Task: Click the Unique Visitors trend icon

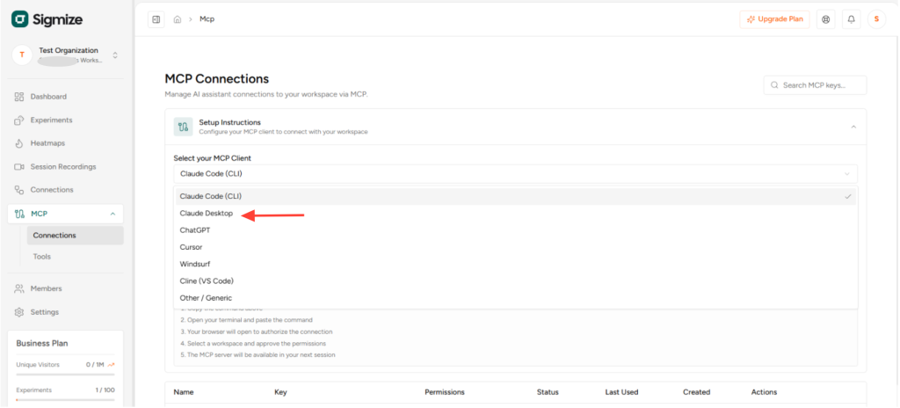Action: click(x=110, y=364)
